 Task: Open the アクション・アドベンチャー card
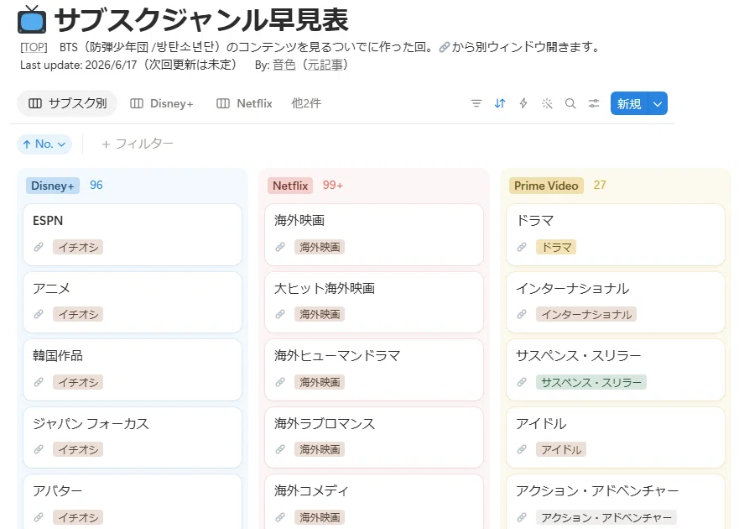(616, 501)
